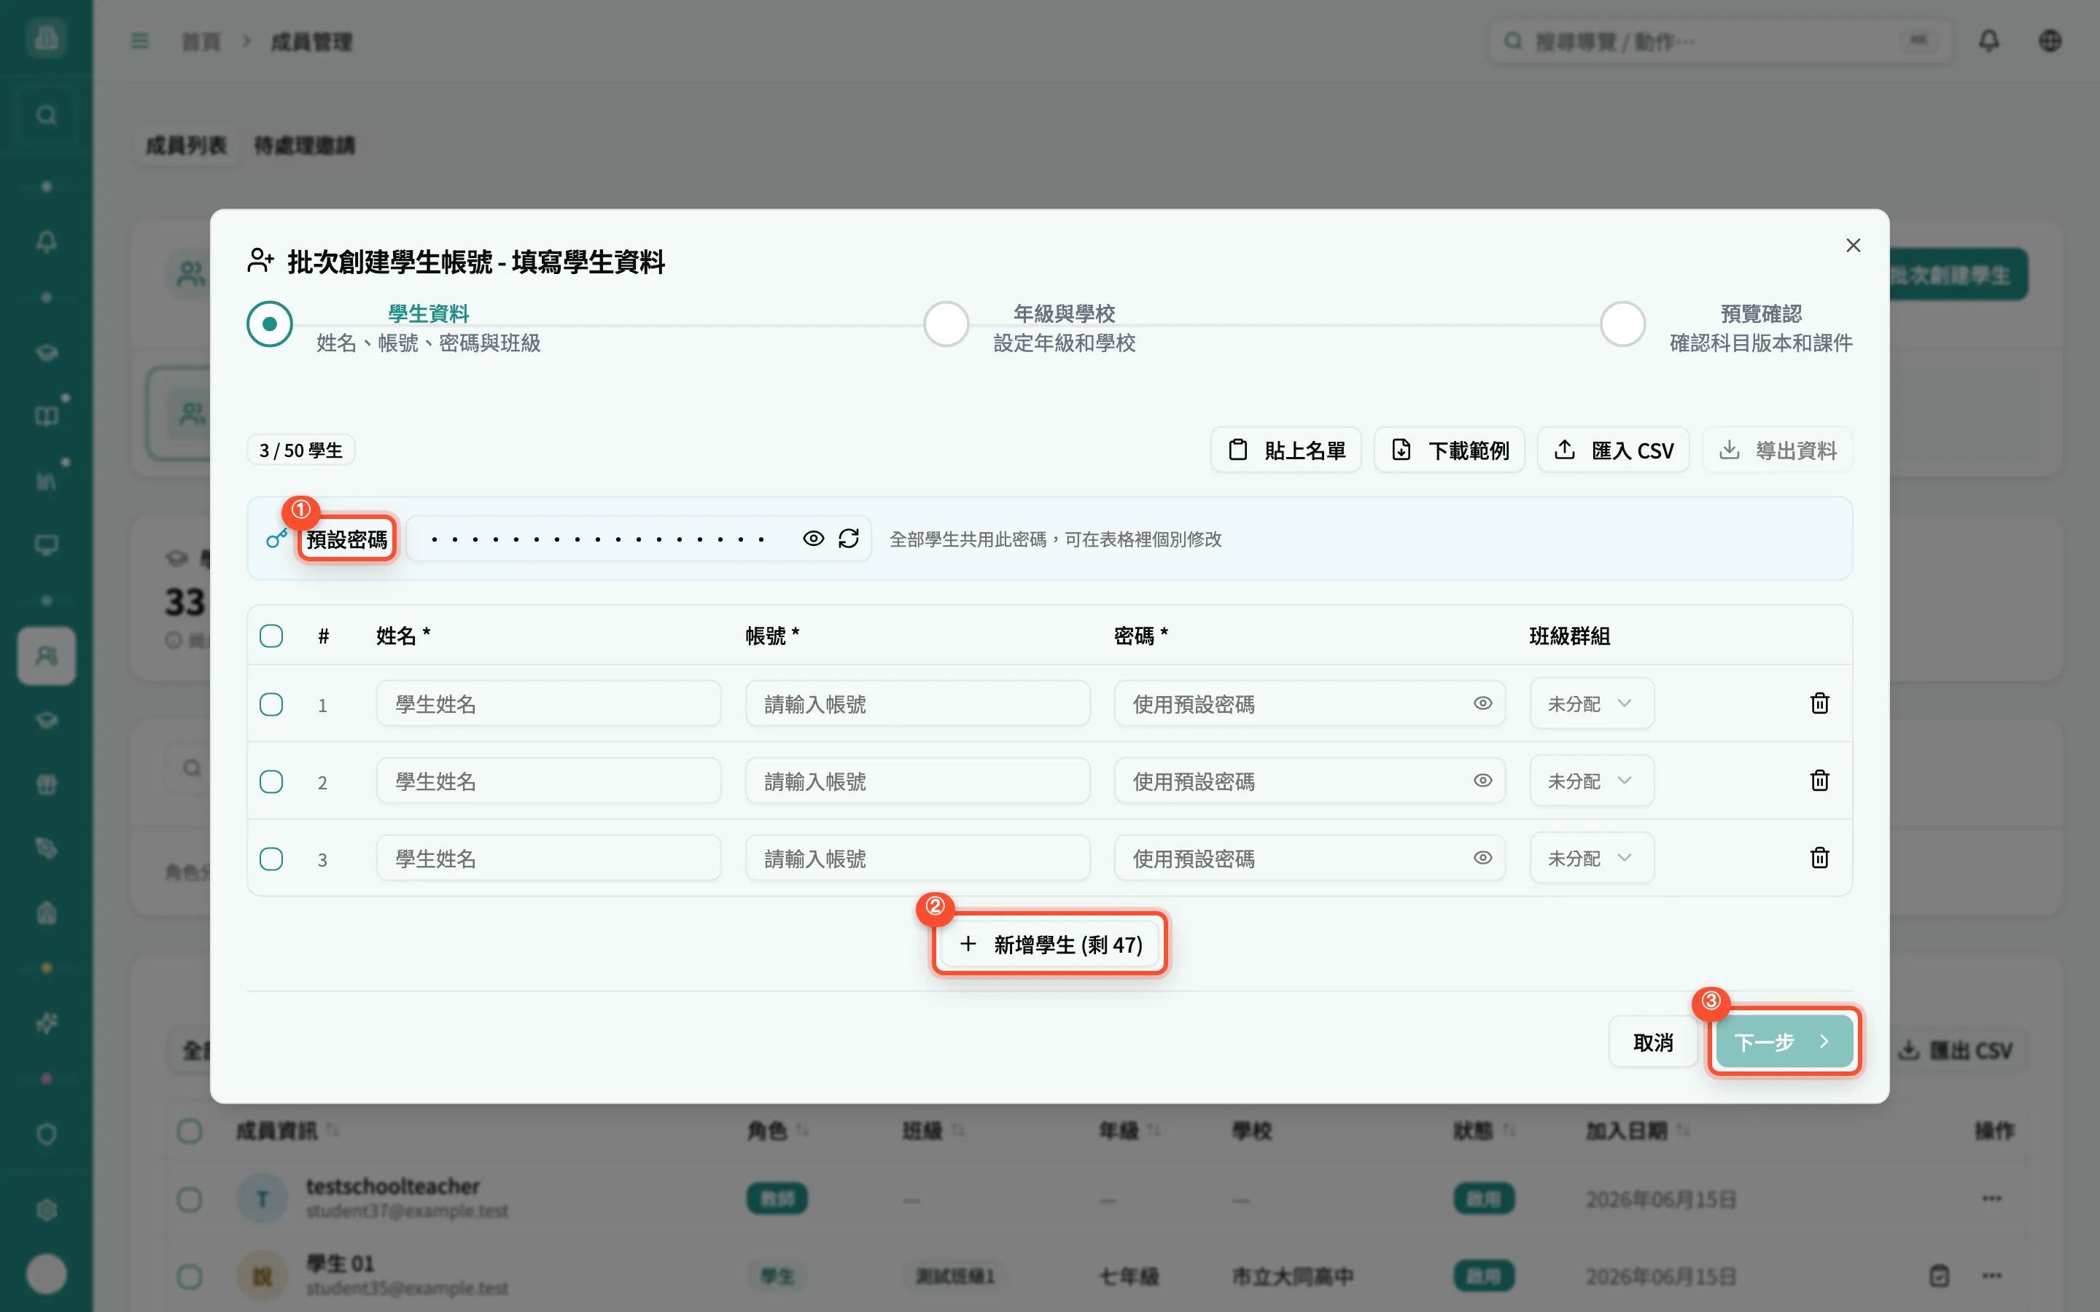Click the 貼上名單 button

pos(1286,450)
